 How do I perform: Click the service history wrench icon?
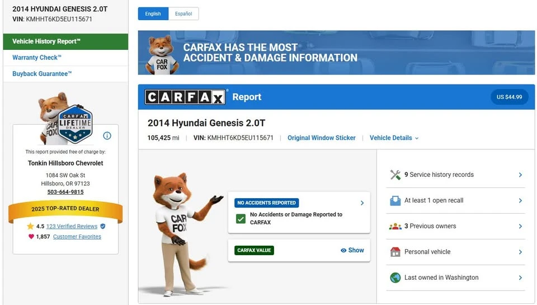click(395, 175)
